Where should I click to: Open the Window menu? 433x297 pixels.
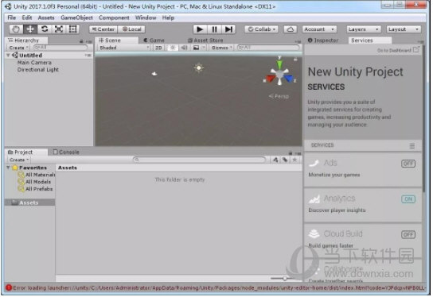pos(146,17)
